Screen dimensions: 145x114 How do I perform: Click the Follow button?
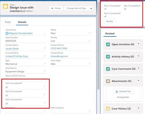click(56, 8)
